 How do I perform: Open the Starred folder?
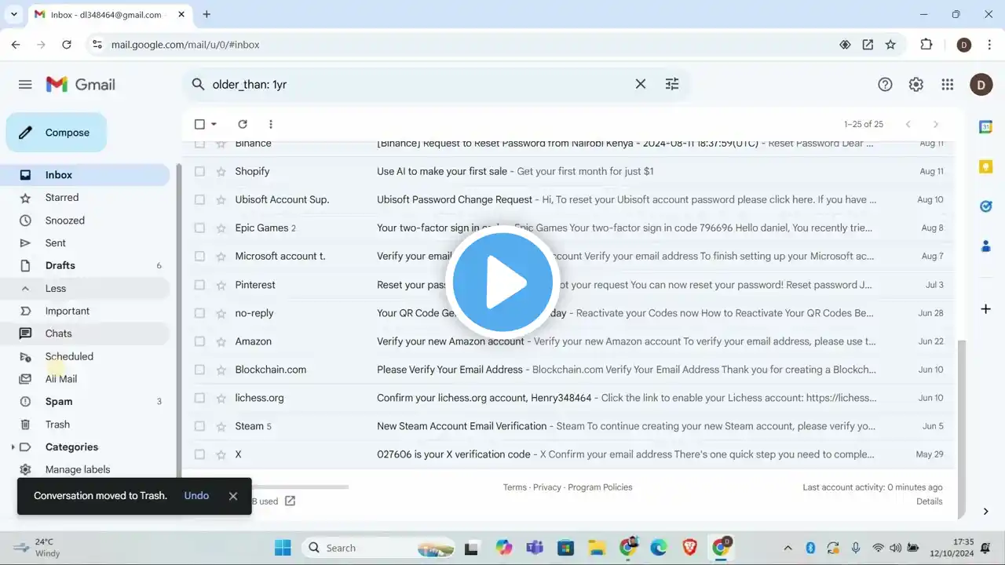[x=85, y=198]
